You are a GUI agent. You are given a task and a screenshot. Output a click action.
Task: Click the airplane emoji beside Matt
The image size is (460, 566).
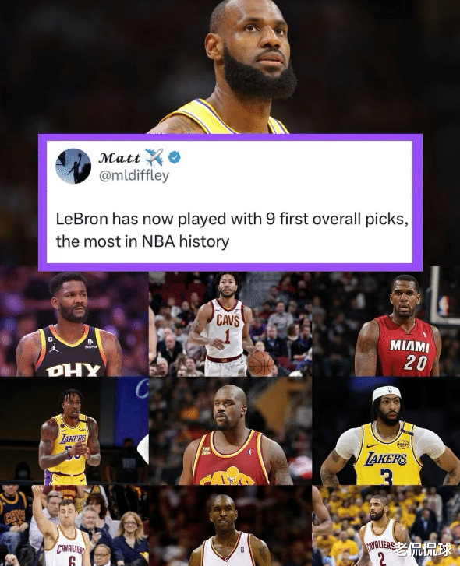coord(154,157)
